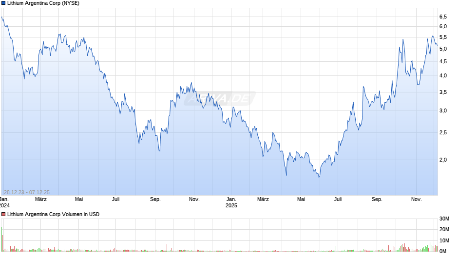The width and height of the screenshot is (458, 256).
Task: Click the date range '28.12.23 - 07.12.25' text
Action: 27,192
